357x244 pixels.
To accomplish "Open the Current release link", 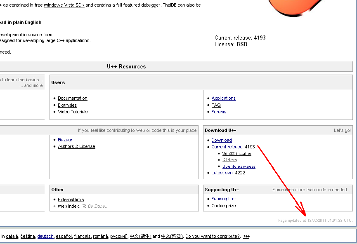I will [x=227, y=147].
